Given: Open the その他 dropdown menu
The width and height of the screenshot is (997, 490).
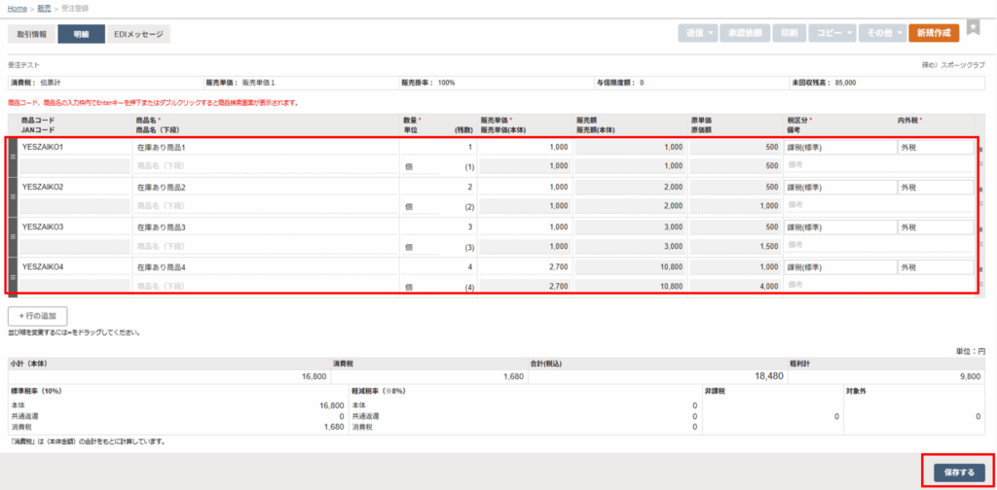Looking at the screenshot, I should pyautogui.click(x=883, y=33).
